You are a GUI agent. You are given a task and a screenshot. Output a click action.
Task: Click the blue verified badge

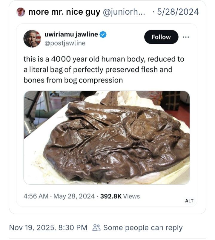click(x=103, y=35)
